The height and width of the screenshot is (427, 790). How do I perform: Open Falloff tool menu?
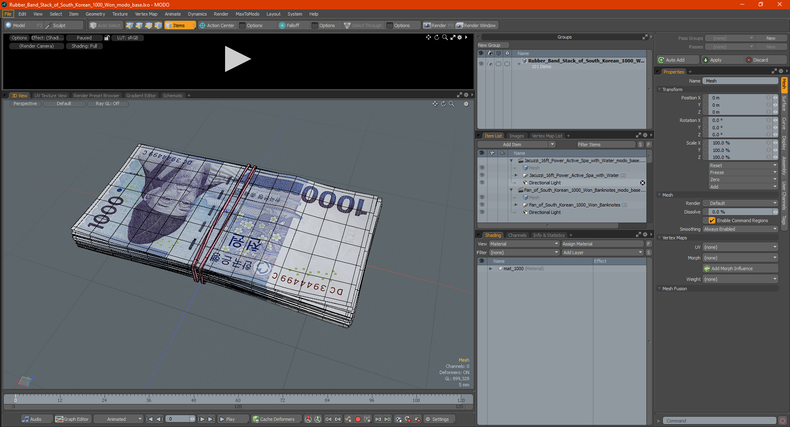[289, 25]
